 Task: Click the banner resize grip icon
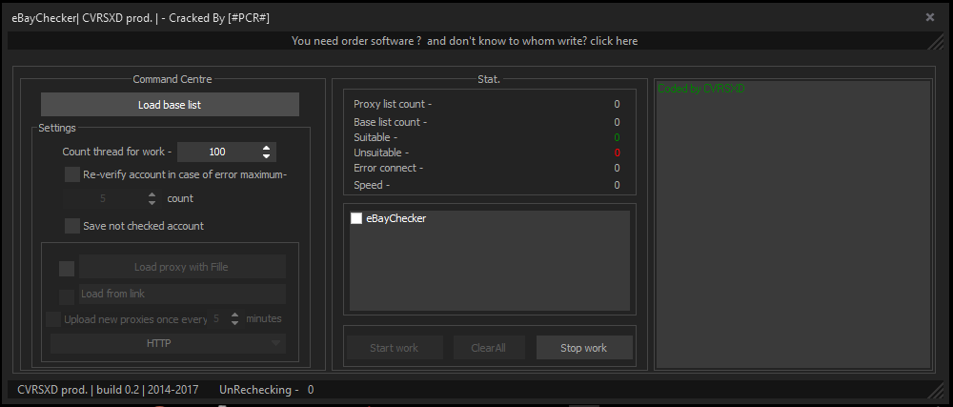(x=936, y=41)
